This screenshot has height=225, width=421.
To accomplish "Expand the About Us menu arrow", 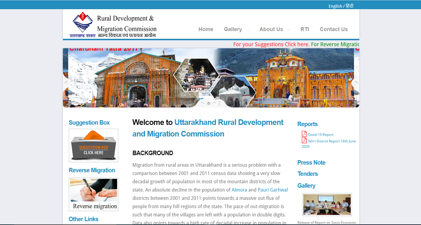I will tap(289, 30).
